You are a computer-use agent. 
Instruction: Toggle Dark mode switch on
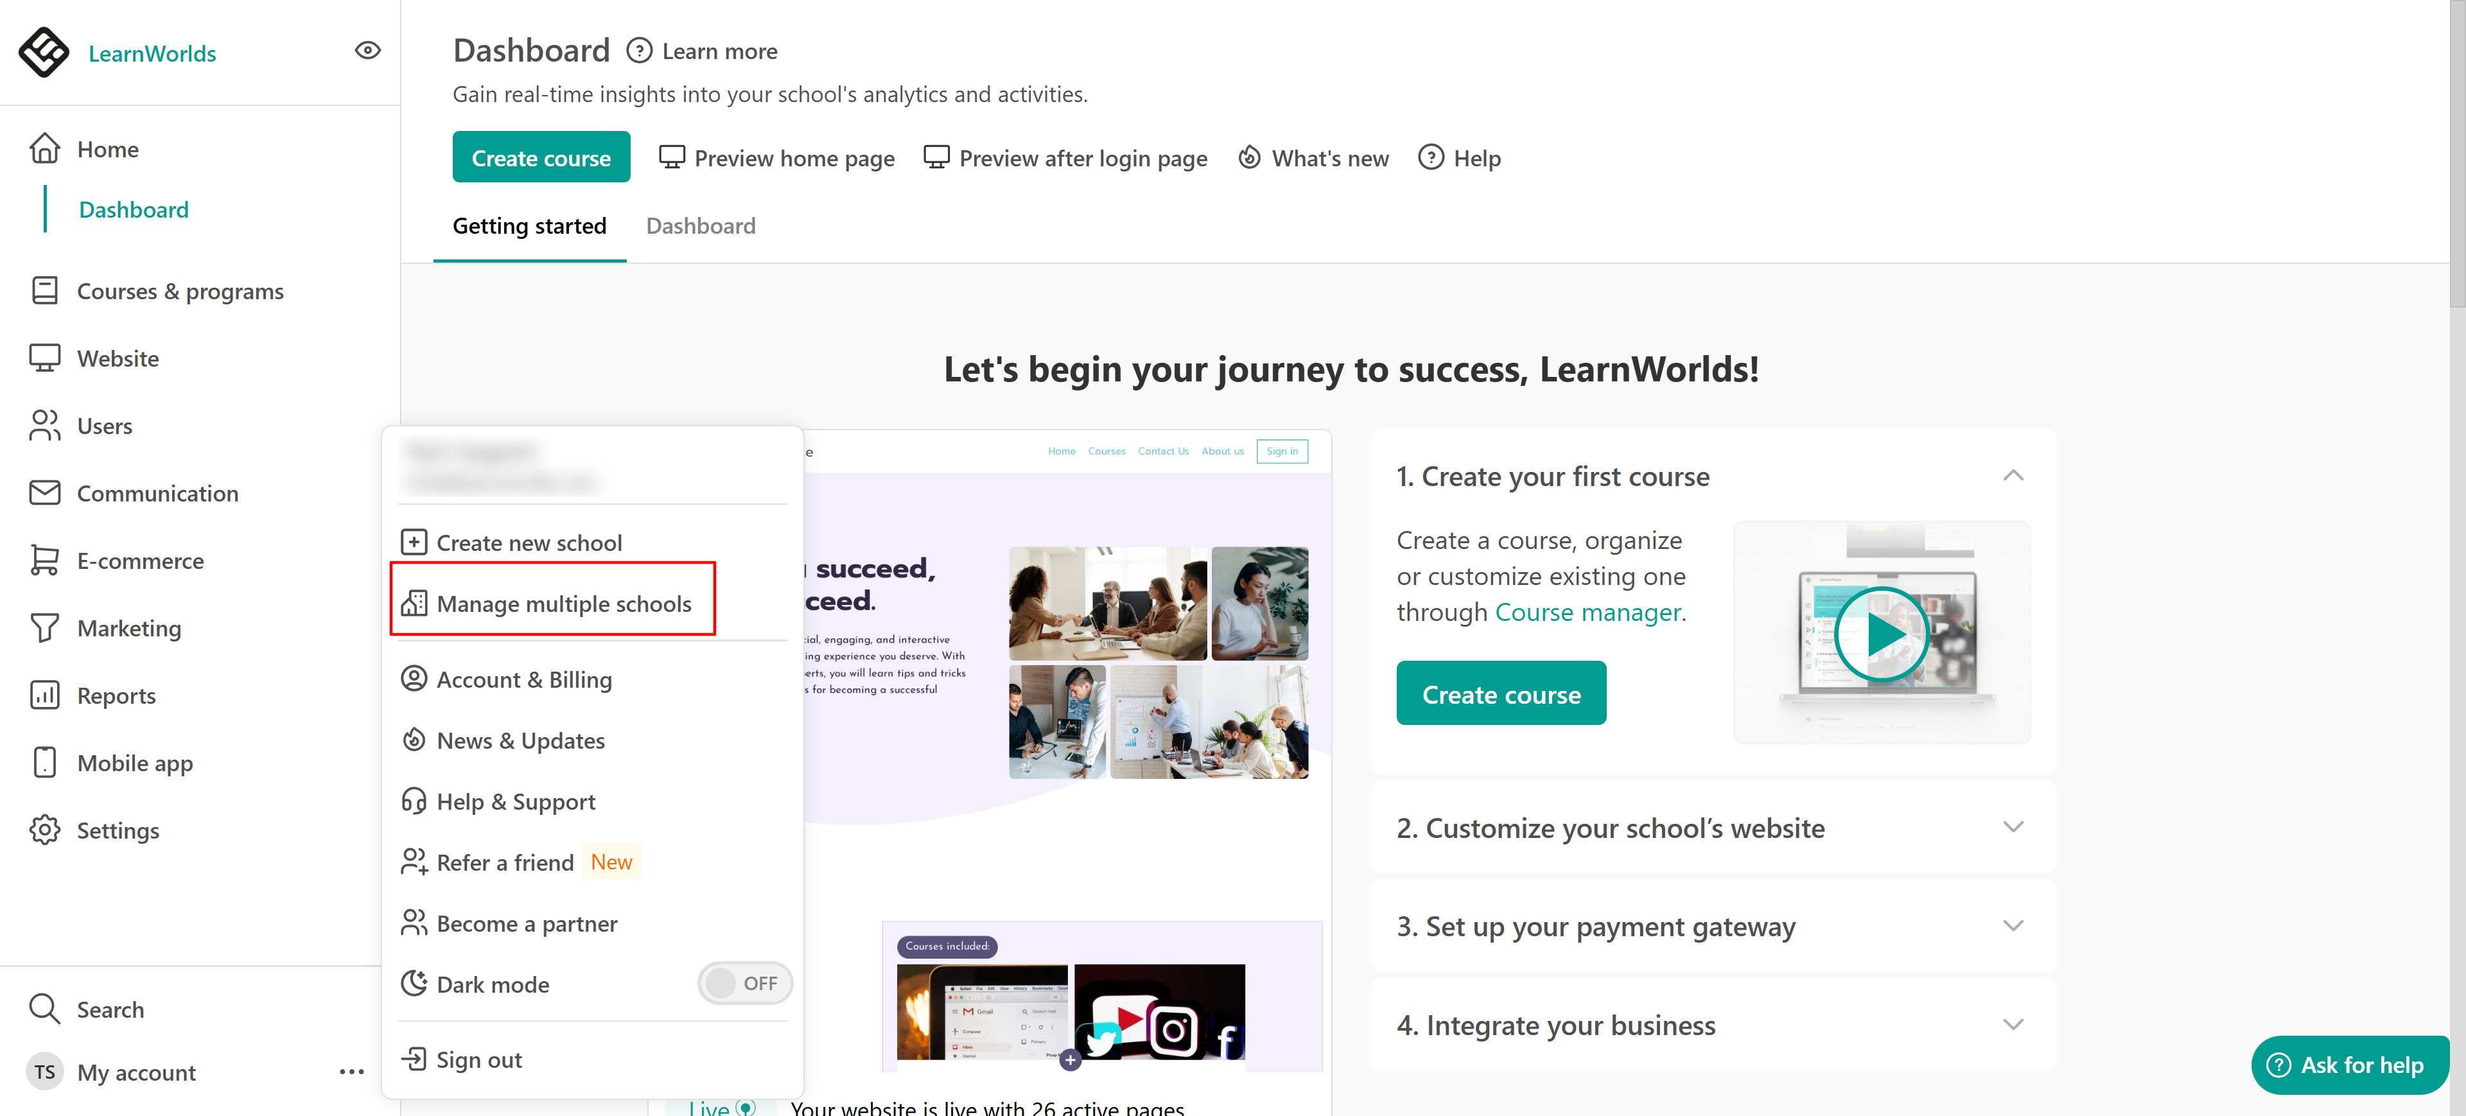744,984
